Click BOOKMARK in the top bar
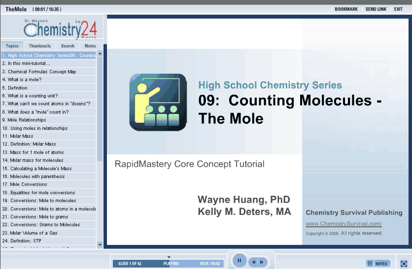This screenshot has width=412, height=269. (x=346, y=9)
